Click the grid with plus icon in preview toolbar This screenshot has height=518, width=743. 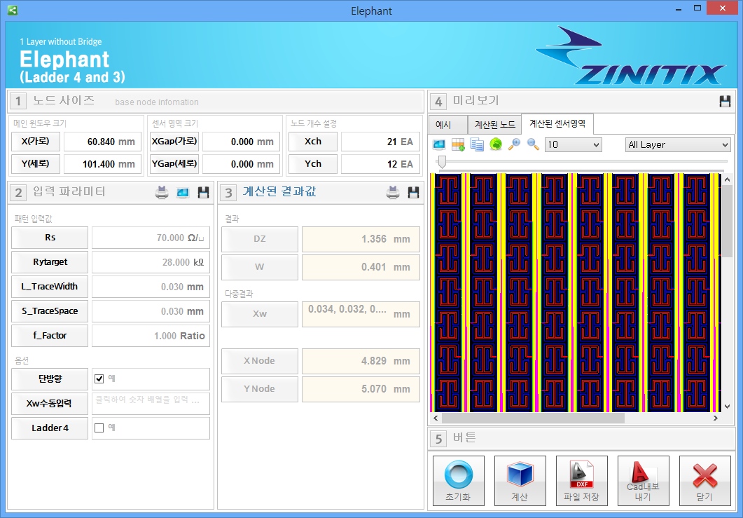click(459, 144)
